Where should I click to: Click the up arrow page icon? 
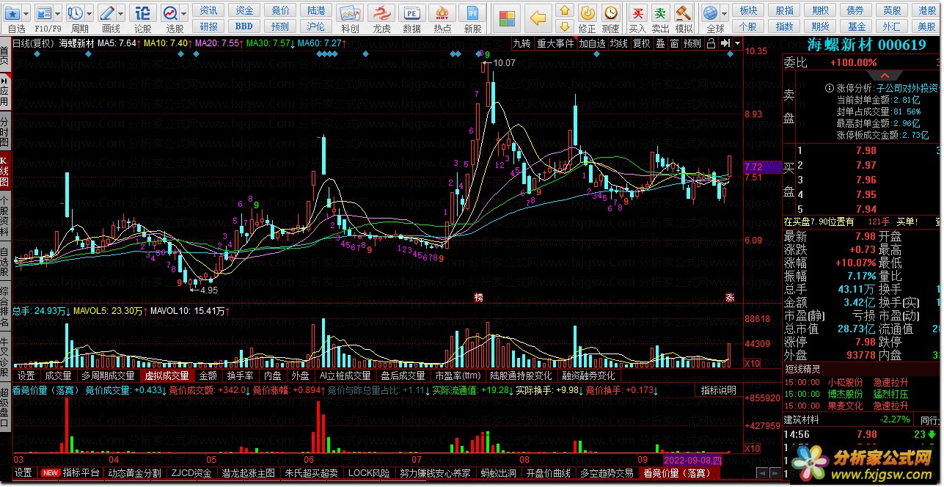click(564, 10)
